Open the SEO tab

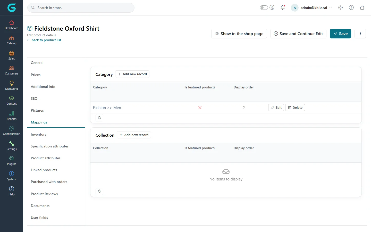56,98
